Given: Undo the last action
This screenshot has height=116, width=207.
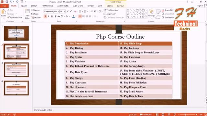Looking at the screenshot, I should tap(11, 2).
